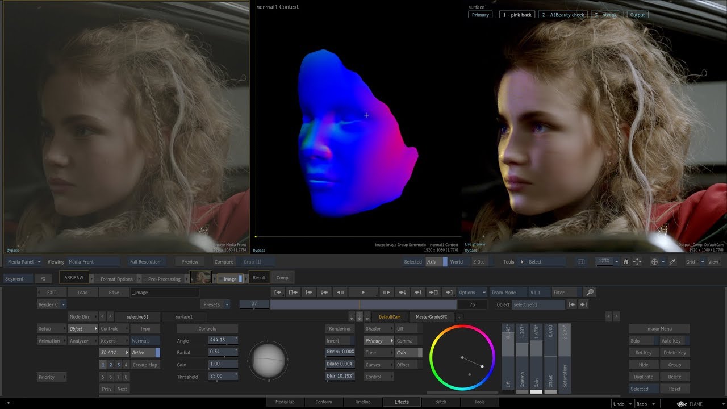The height and width of the screenshot is (409, 727).
Task: Jump to the next object arrow icon
Action: coord(583,305)
